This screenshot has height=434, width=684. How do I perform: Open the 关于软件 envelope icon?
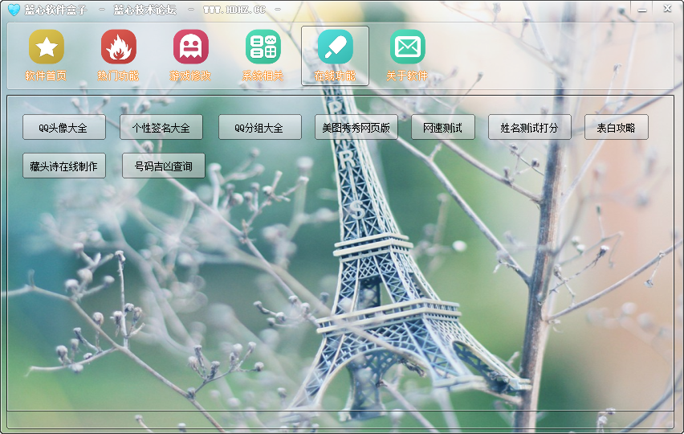(x=407, y=47)
